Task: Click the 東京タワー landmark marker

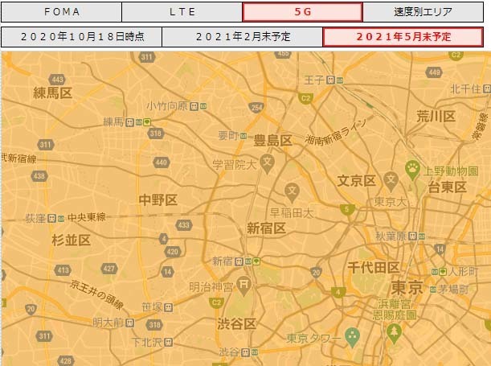Action: 353,337
